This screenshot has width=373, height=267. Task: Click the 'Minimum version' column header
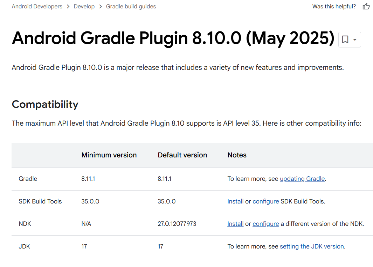[x=109, y=155]
